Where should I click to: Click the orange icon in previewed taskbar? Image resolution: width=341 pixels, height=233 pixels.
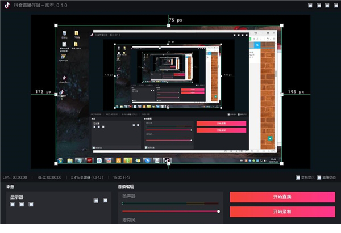118,160
